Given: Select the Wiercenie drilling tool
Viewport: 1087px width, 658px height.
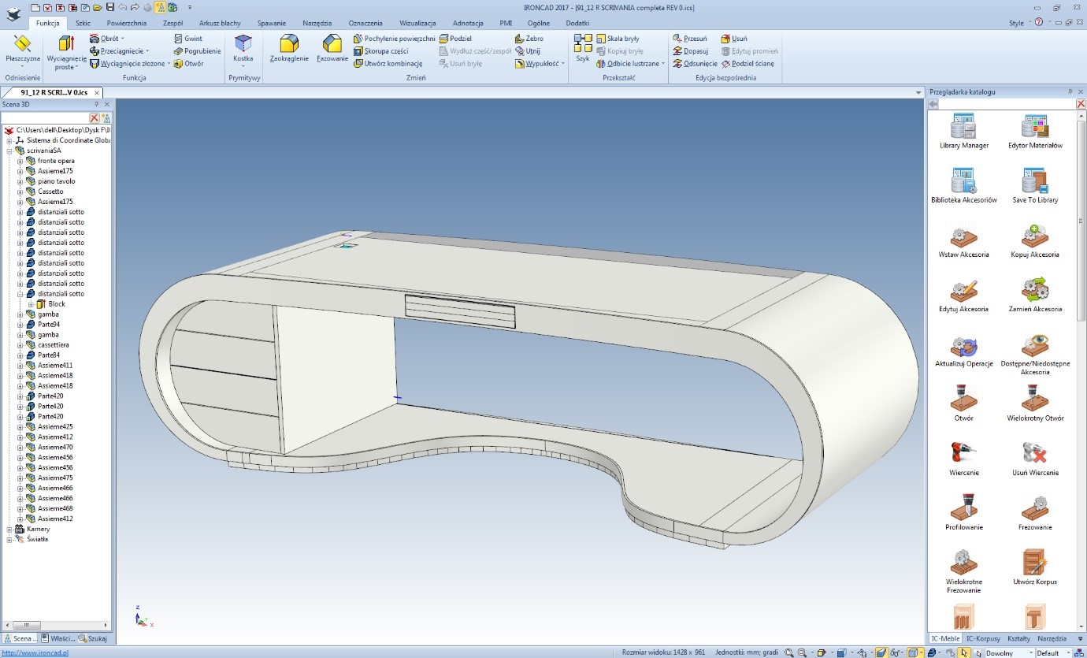Looking at the screenshot, I should point(963,457).
